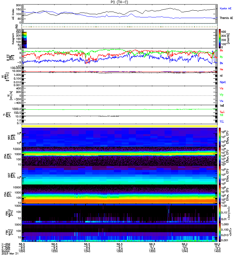This screenshot has width=242, height=258.
Task: Click the ESA electron energy spectrogram panel
Action: [119, 194]
